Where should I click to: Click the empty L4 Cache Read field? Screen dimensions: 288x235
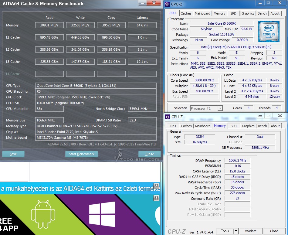point(49,74)
